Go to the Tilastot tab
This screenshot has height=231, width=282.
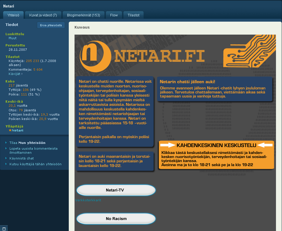point(134,15)
